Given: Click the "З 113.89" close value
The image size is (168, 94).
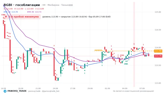Looking at the screenshot, I should tap(40, 9).
